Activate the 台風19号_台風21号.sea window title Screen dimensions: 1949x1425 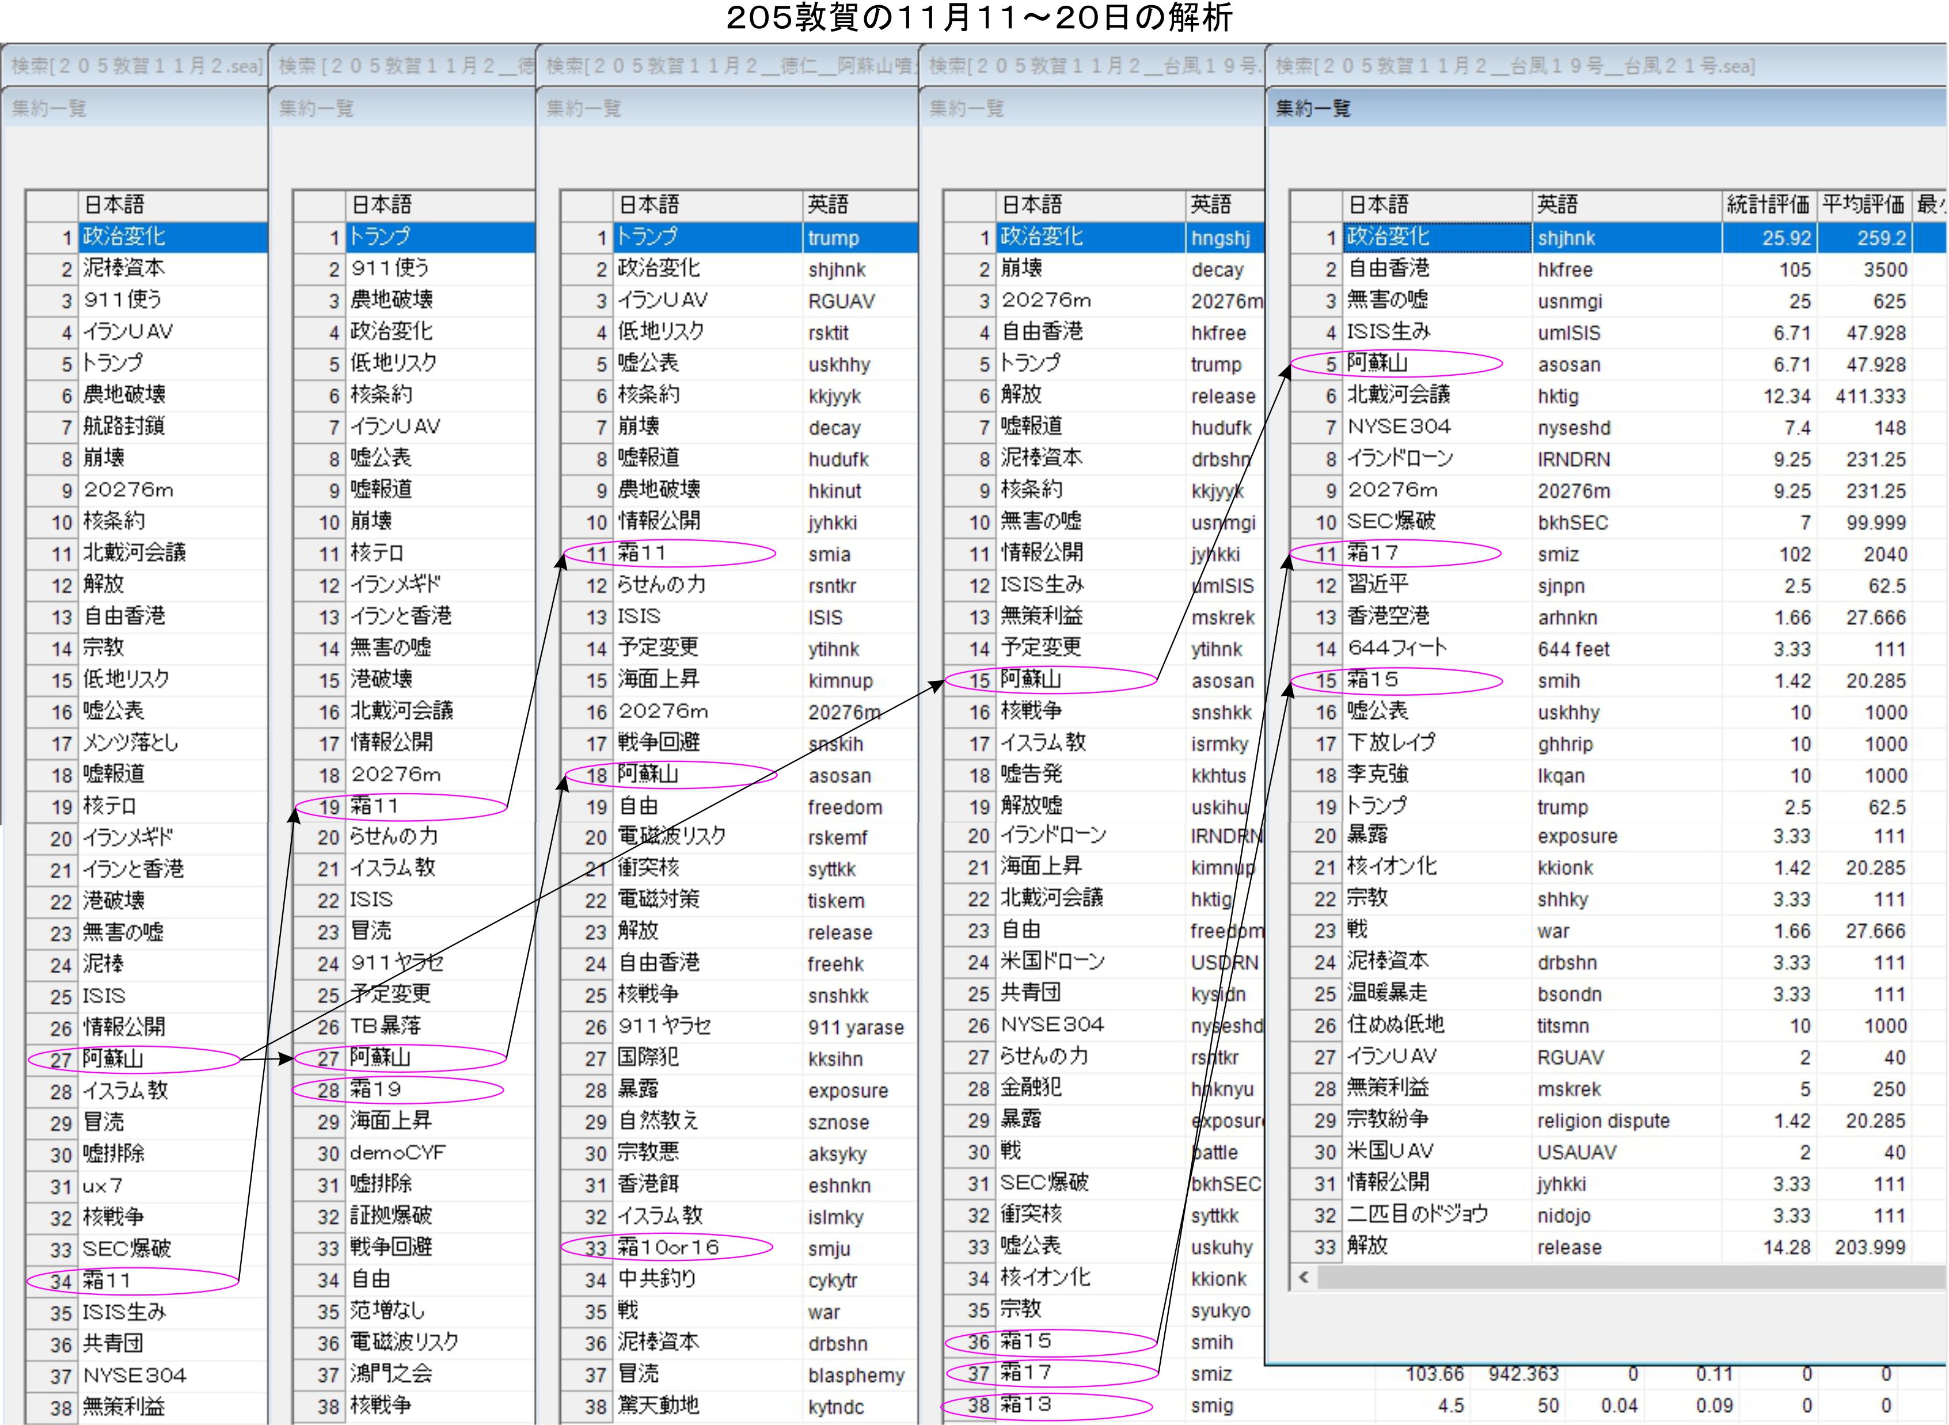(1515, 66)
